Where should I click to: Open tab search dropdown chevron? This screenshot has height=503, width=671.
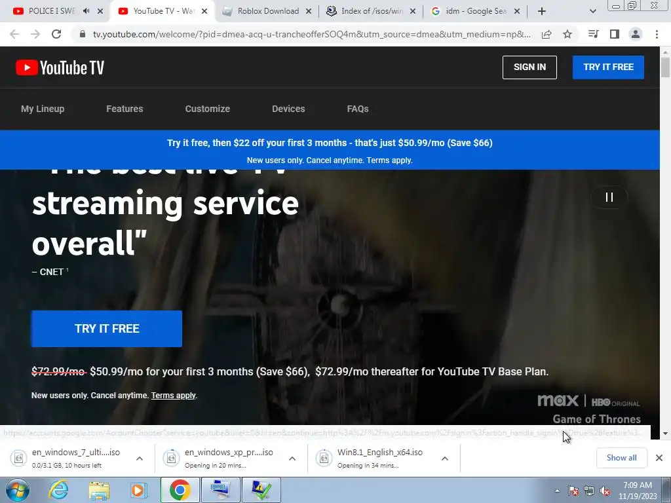(x=592, y=11)
